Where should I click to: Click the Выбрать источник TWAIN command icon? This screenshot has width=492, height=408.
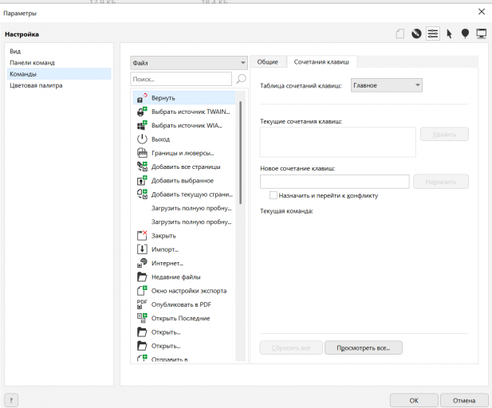(142, 112)
